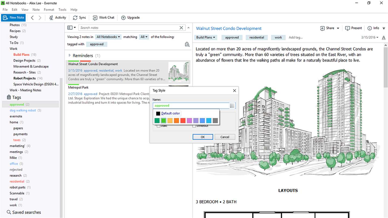Open the note list view options

71,27
